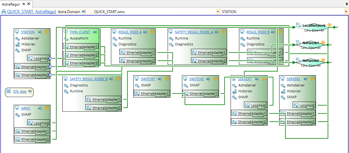
Task: Click the orange star icon on STATION node
Action: click(x=47, y=32)
